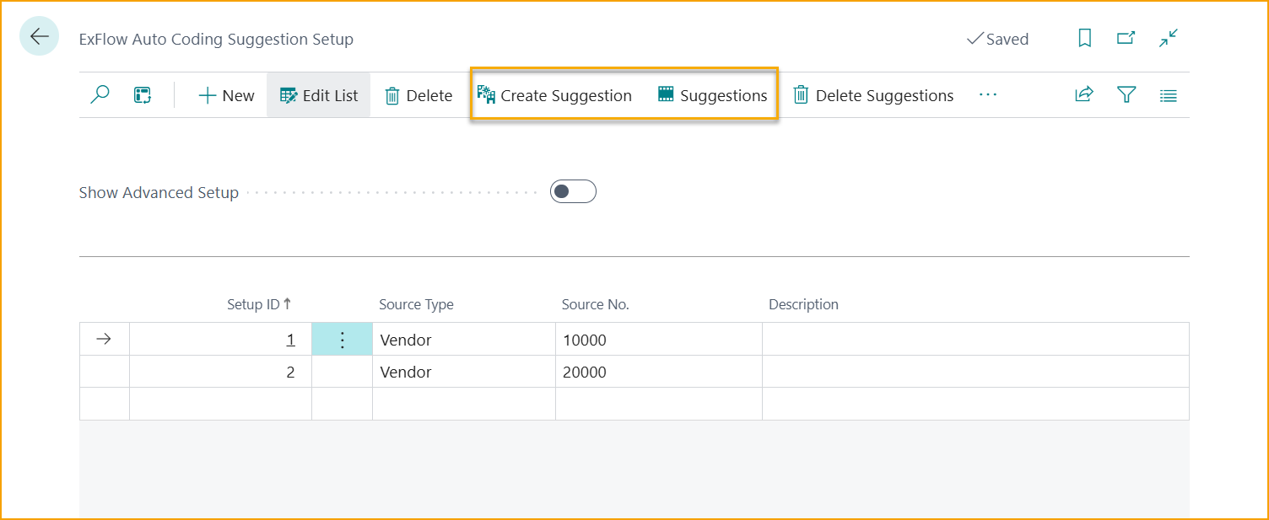Open row menu for Setup ID 1
Screen dimensions: 1269x520
(x=342, y=340)
